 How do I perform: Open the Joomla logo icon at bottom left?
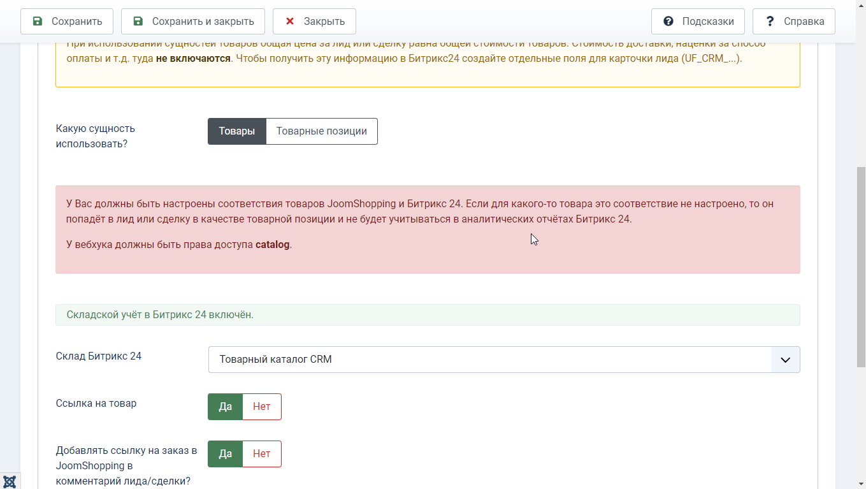coord(10,481)
